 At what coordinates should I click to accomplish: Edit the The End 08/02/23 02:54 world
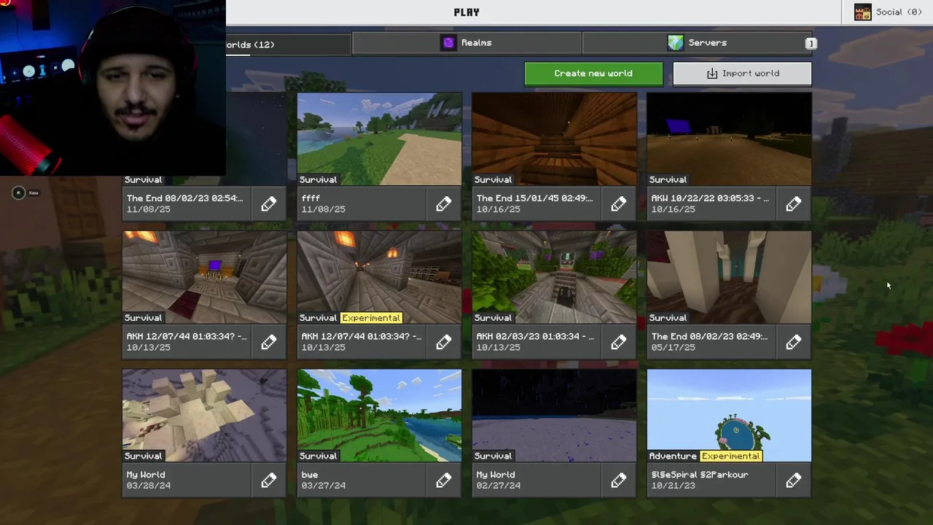(269, 204)
